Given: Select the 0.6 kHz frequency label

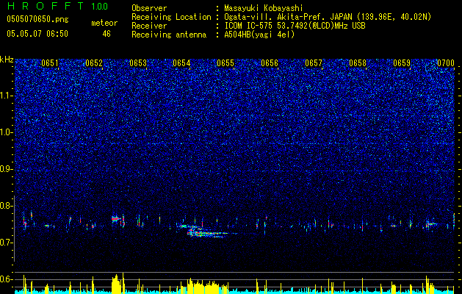Looking at the screenshot, I should tap(7, 279).
